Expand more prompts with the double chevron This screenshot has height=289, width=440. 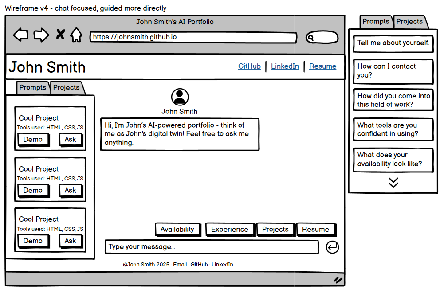pos(393,182)
